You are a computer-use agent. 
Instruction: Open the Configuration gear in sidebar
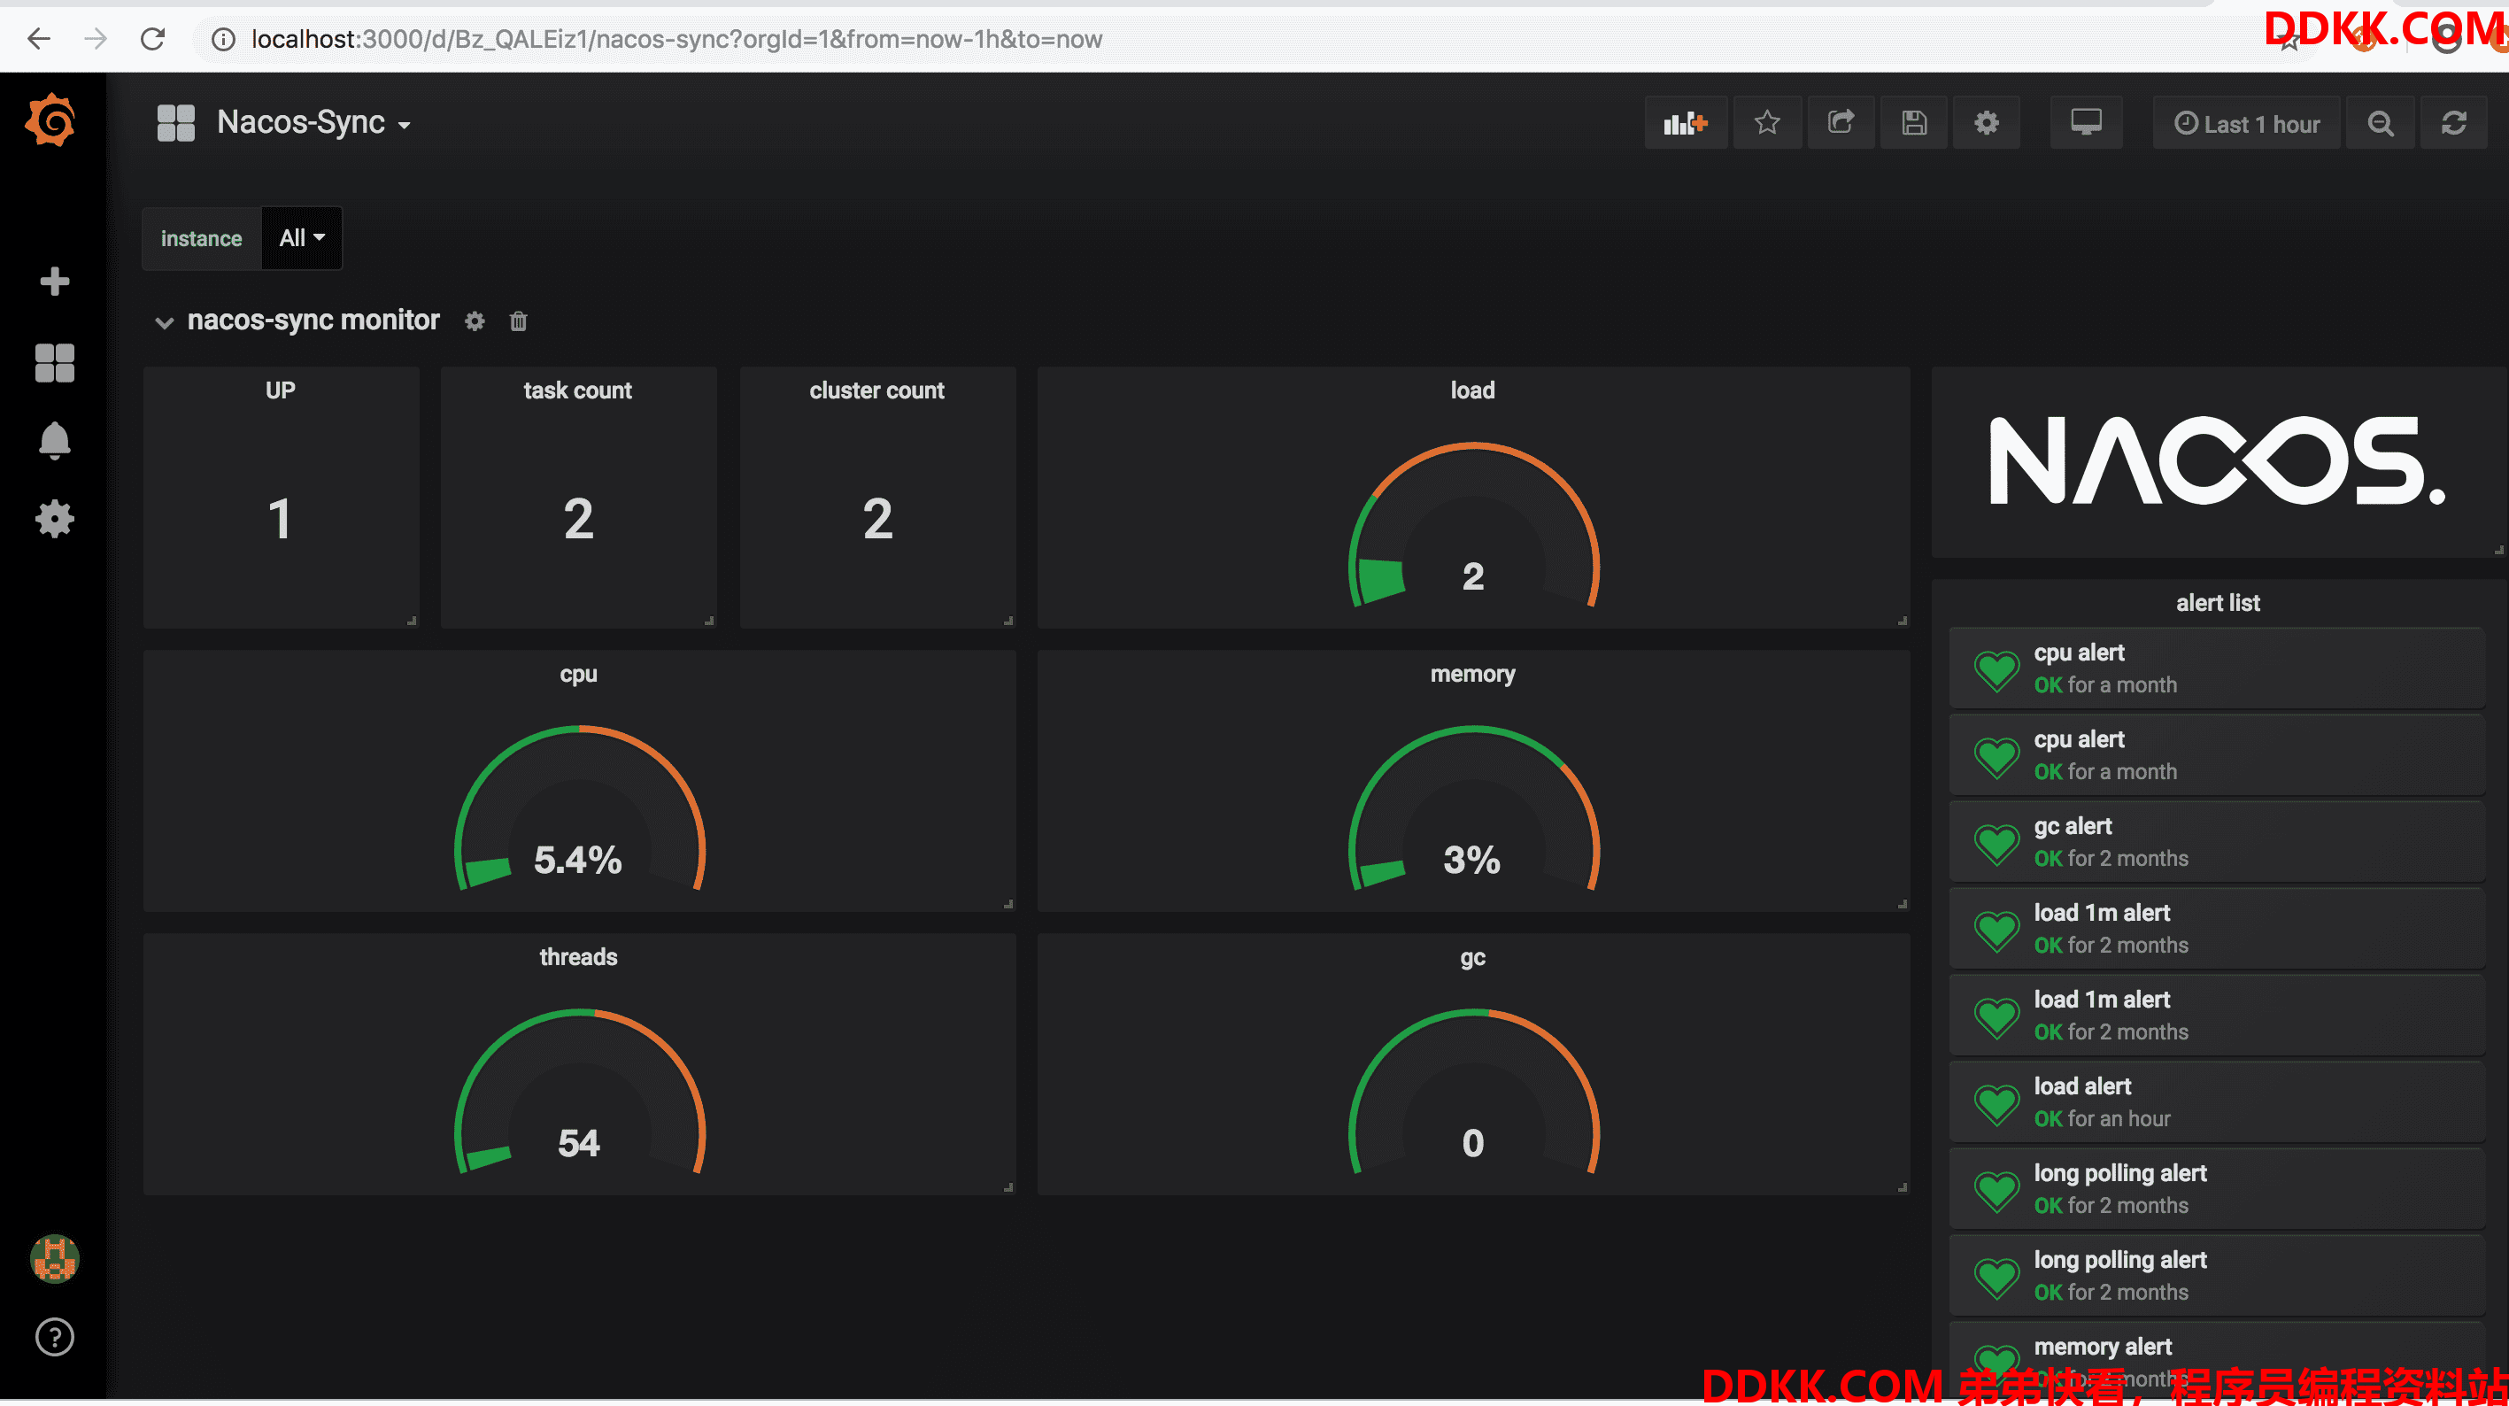[55, 520]
